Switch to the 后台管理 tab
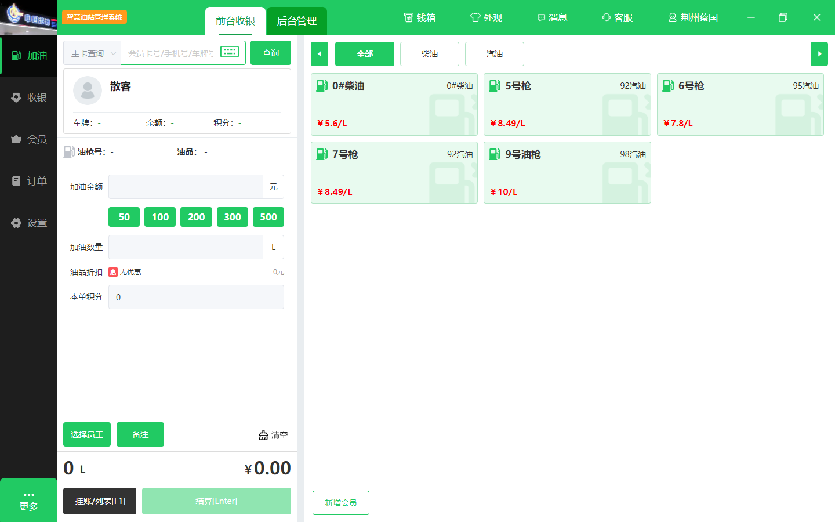The width and height of the screenshot is (835, 522). pyautogui.click(x=297, y=21)
